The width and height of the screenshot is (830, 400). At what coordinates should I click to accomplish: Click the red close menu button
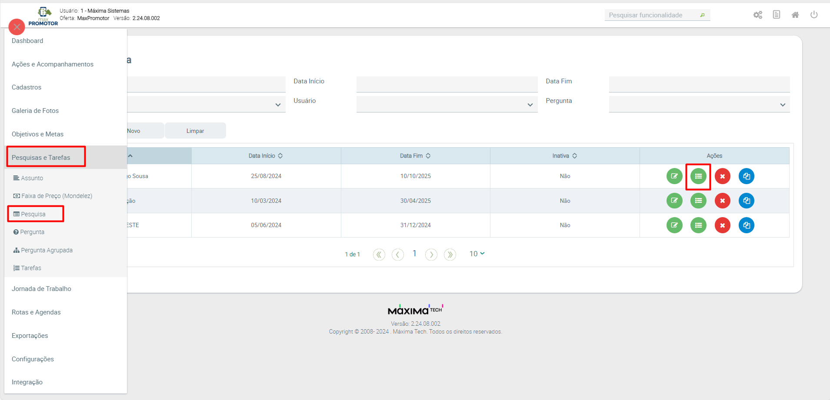coord(17,27)
